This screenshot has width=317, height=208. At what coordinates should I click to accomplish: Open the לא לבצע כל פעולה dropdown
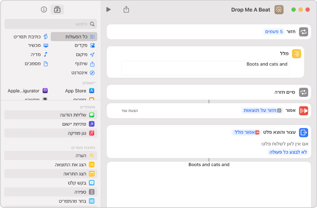288,152
